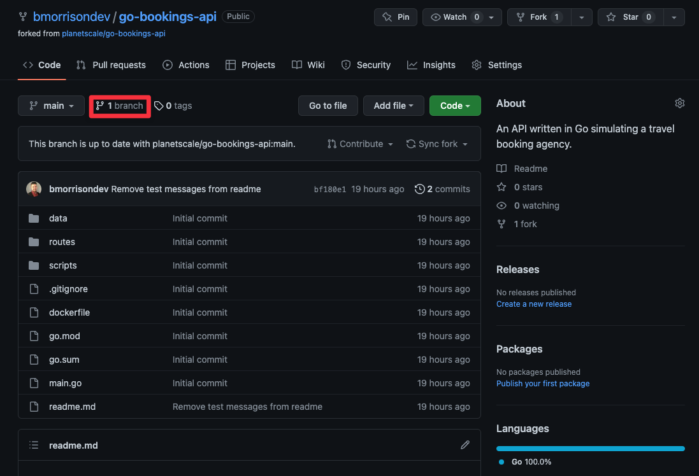Expand the Fork options arrow
Viewport: 699px width, 476px height.
582,17
